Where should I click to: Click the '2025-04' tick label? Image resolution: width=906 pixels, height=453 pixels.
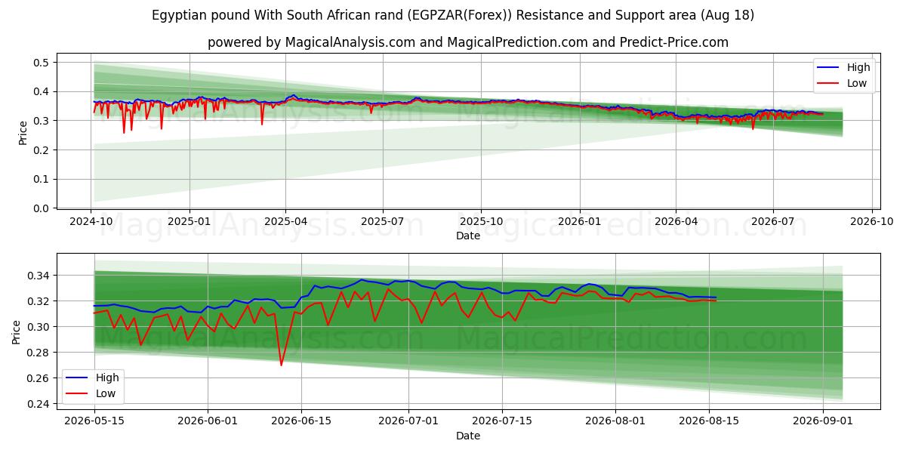pyautogui.click(x=285, y=221)
